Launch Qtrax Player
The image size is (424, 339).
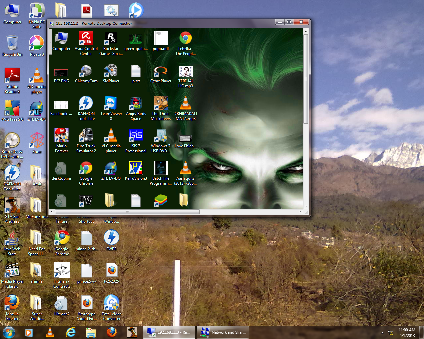(161, 70)
